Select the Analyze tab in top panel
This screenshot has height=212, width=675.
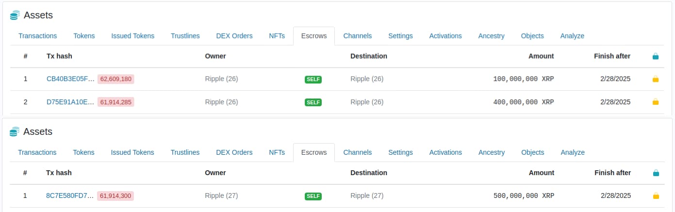click(572, 36)
